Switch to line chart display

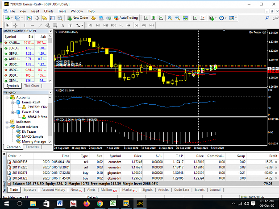point(161,18)
